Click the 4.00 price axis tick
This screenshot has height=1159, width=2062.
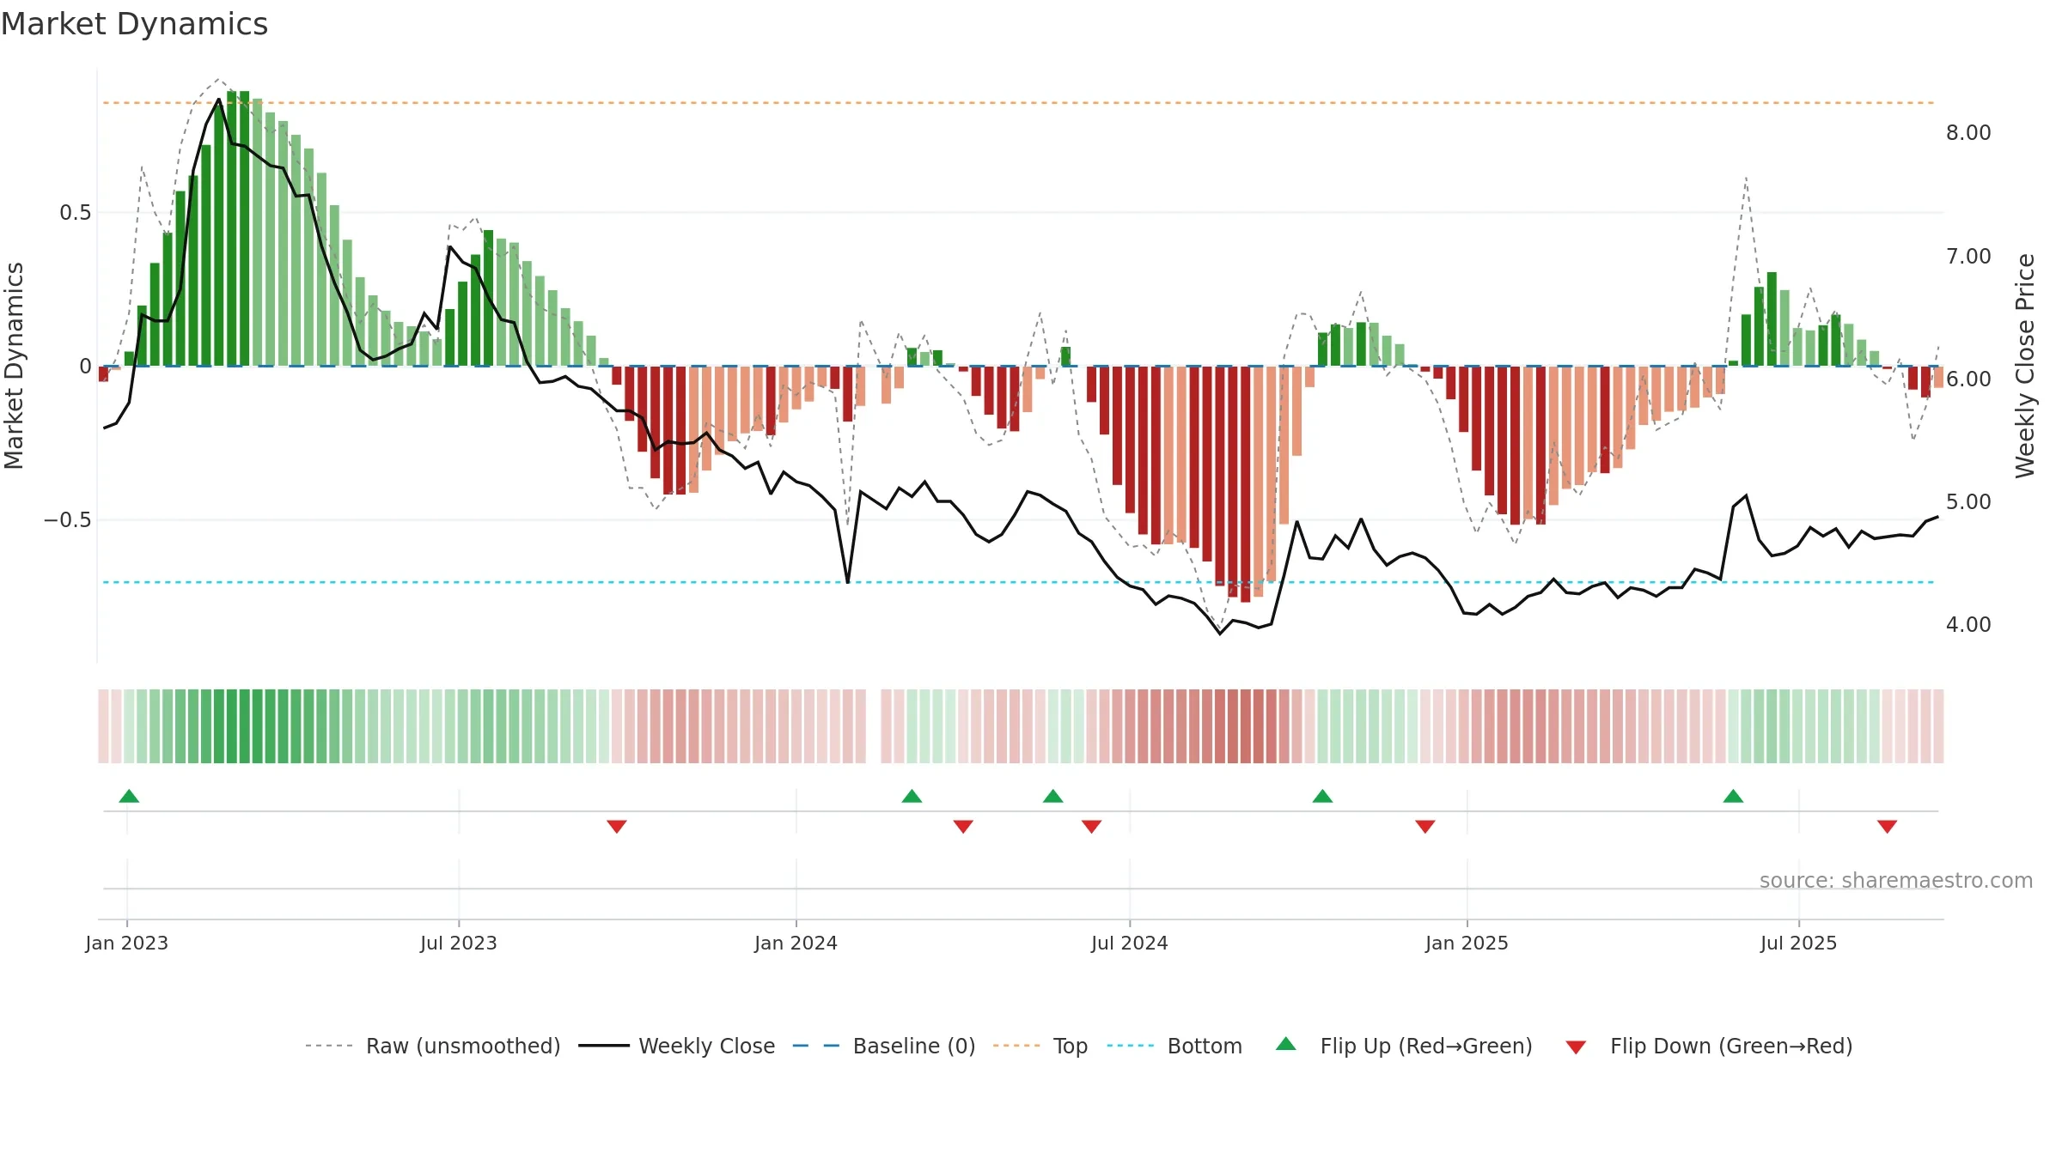(1968, 624)
